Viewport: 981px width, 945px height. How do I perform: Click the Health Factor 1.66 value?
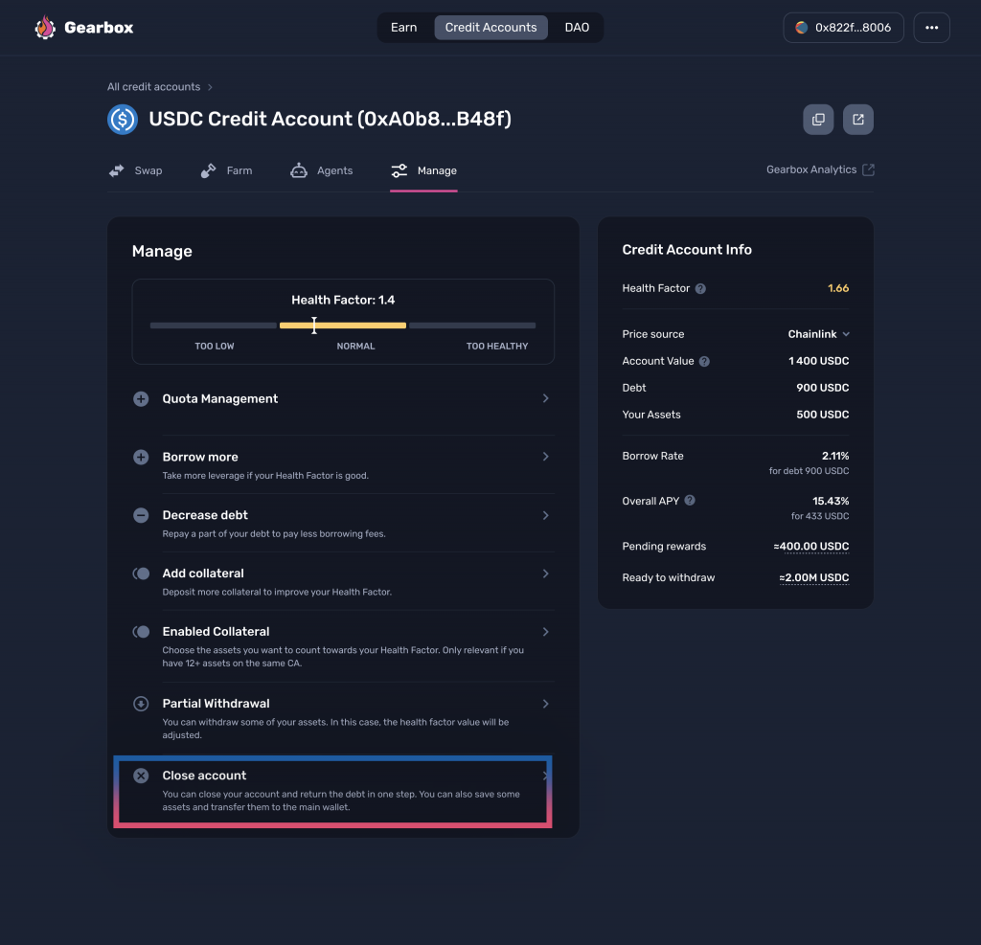pyautogui.click(x=838, y=288)
